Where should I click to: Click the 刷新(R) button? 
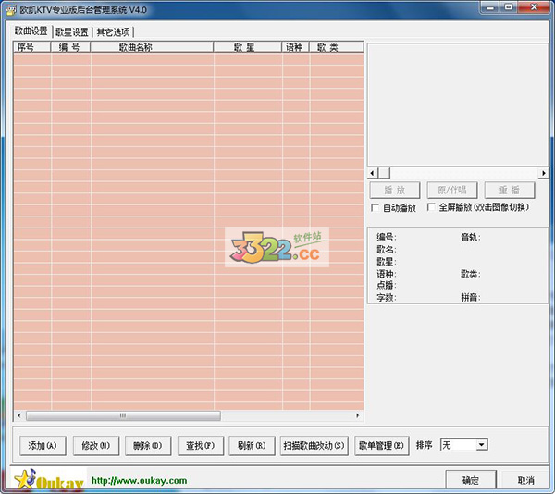(x=252, y=445)
